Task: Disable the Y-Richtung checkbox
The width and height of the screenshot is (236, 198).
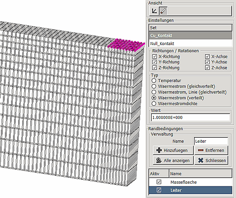Action: pos(154,62)
